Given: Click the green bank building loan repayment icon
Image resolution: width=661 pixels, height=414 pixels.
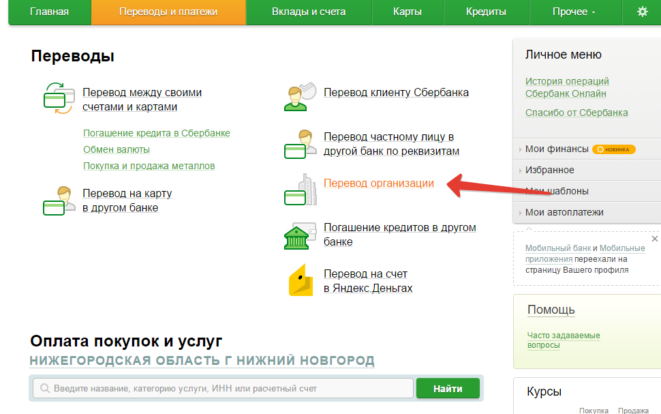Looking at the screenshot, I should click(x=298, y=235).
